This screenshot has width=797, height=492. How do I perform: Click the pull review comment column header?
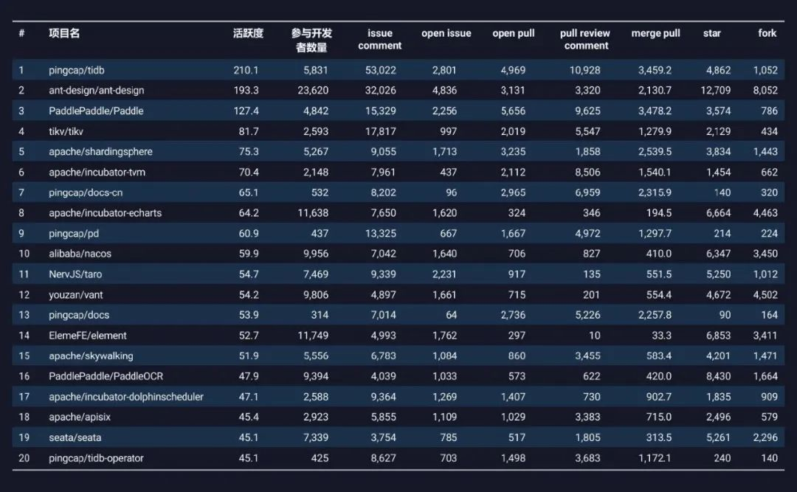point(585,40)
